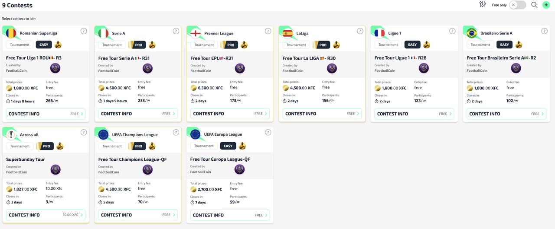Screen dimensions: 555x229
Task: Open Contest Info for Free Tour EPL
Action: (x=230, y=114)
